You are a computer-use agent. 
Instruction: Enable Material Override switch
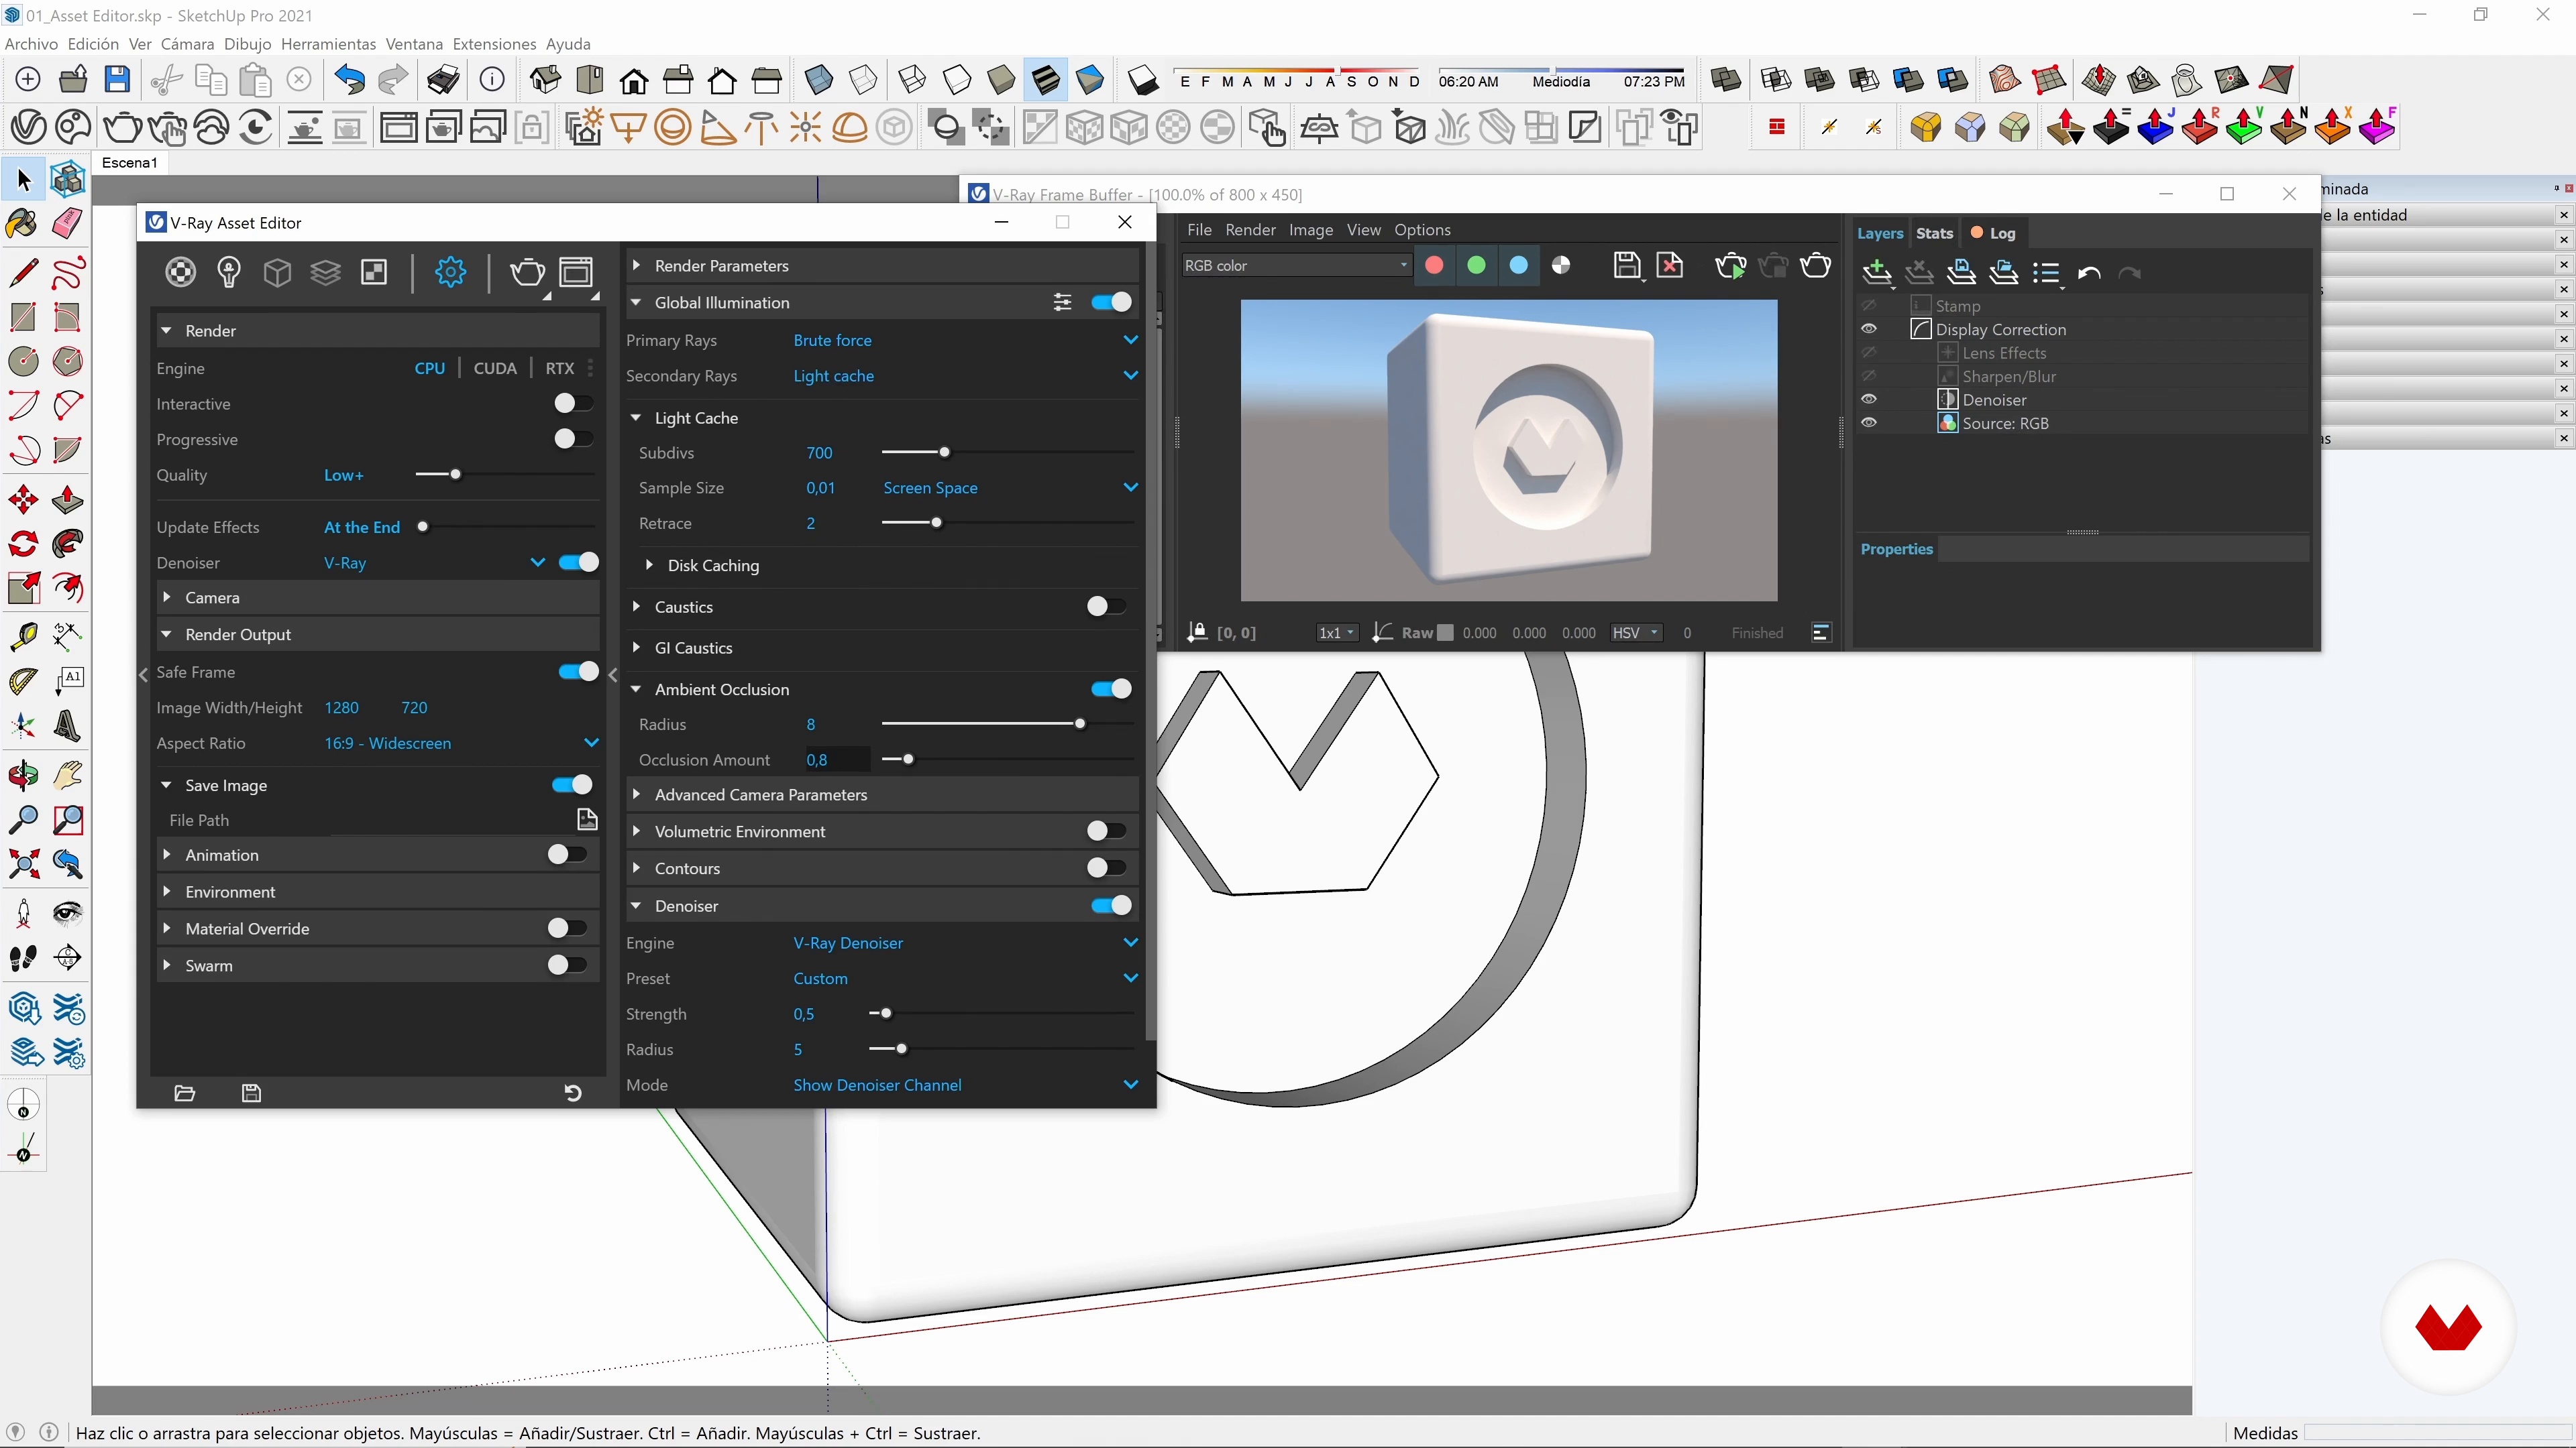tap(566, 928)
